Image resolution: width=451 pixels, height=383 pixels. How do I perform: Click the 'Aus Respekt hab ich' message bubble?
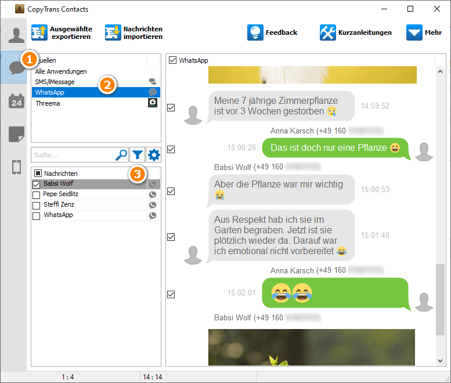coord(281,236)
